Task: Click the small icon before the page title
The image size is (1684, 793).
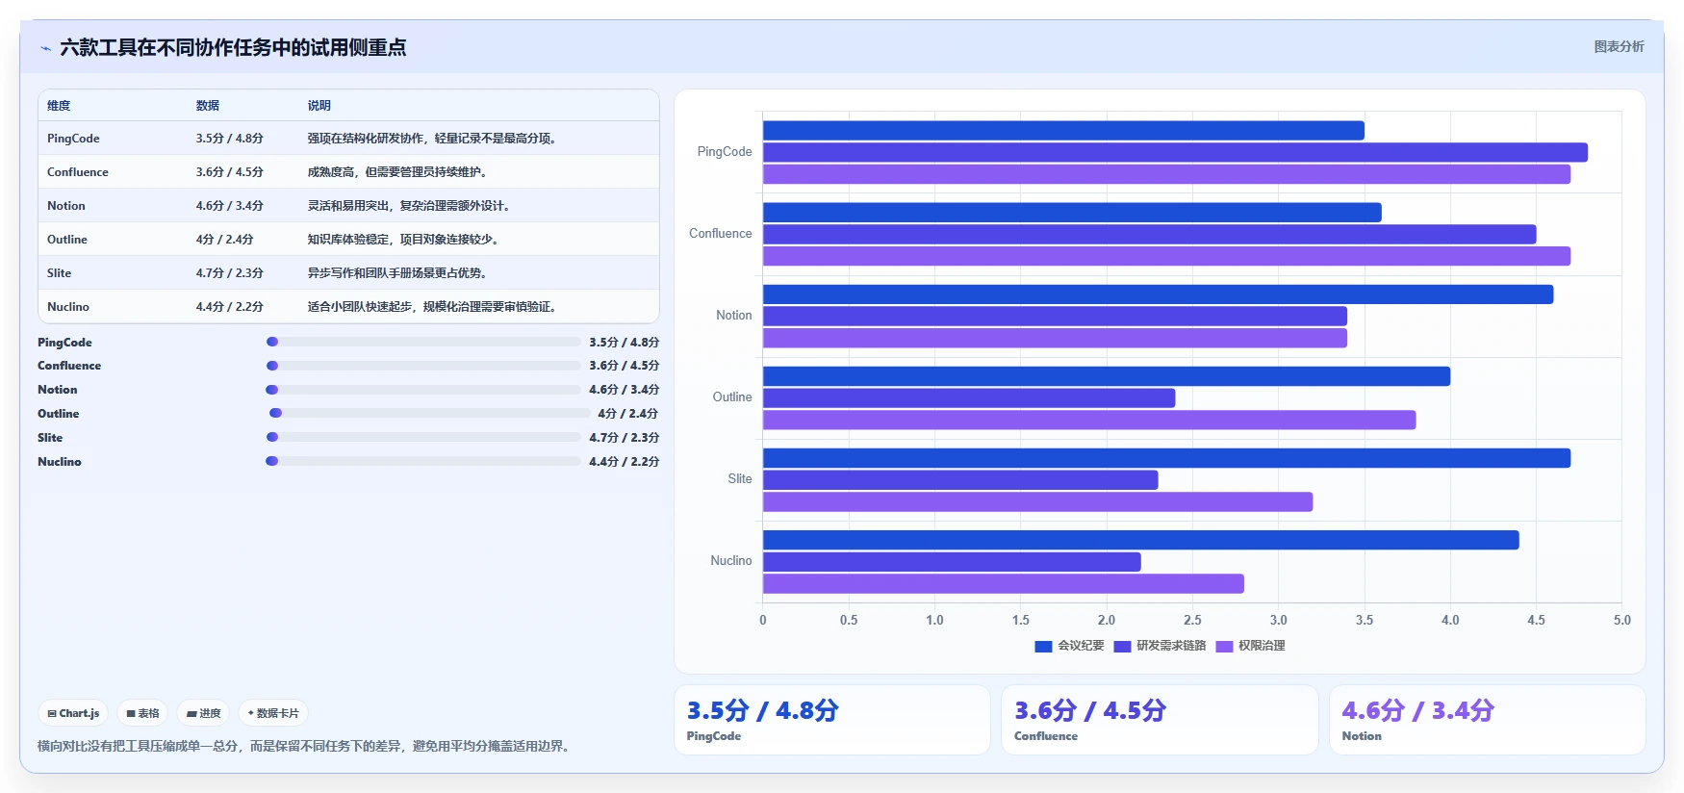Action: point(45,48)
